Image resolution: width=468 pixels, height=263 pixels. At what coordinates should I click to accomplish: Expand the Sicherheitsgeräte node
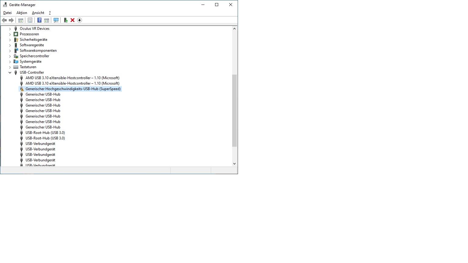pyautogui.click(x=10, y=40)
